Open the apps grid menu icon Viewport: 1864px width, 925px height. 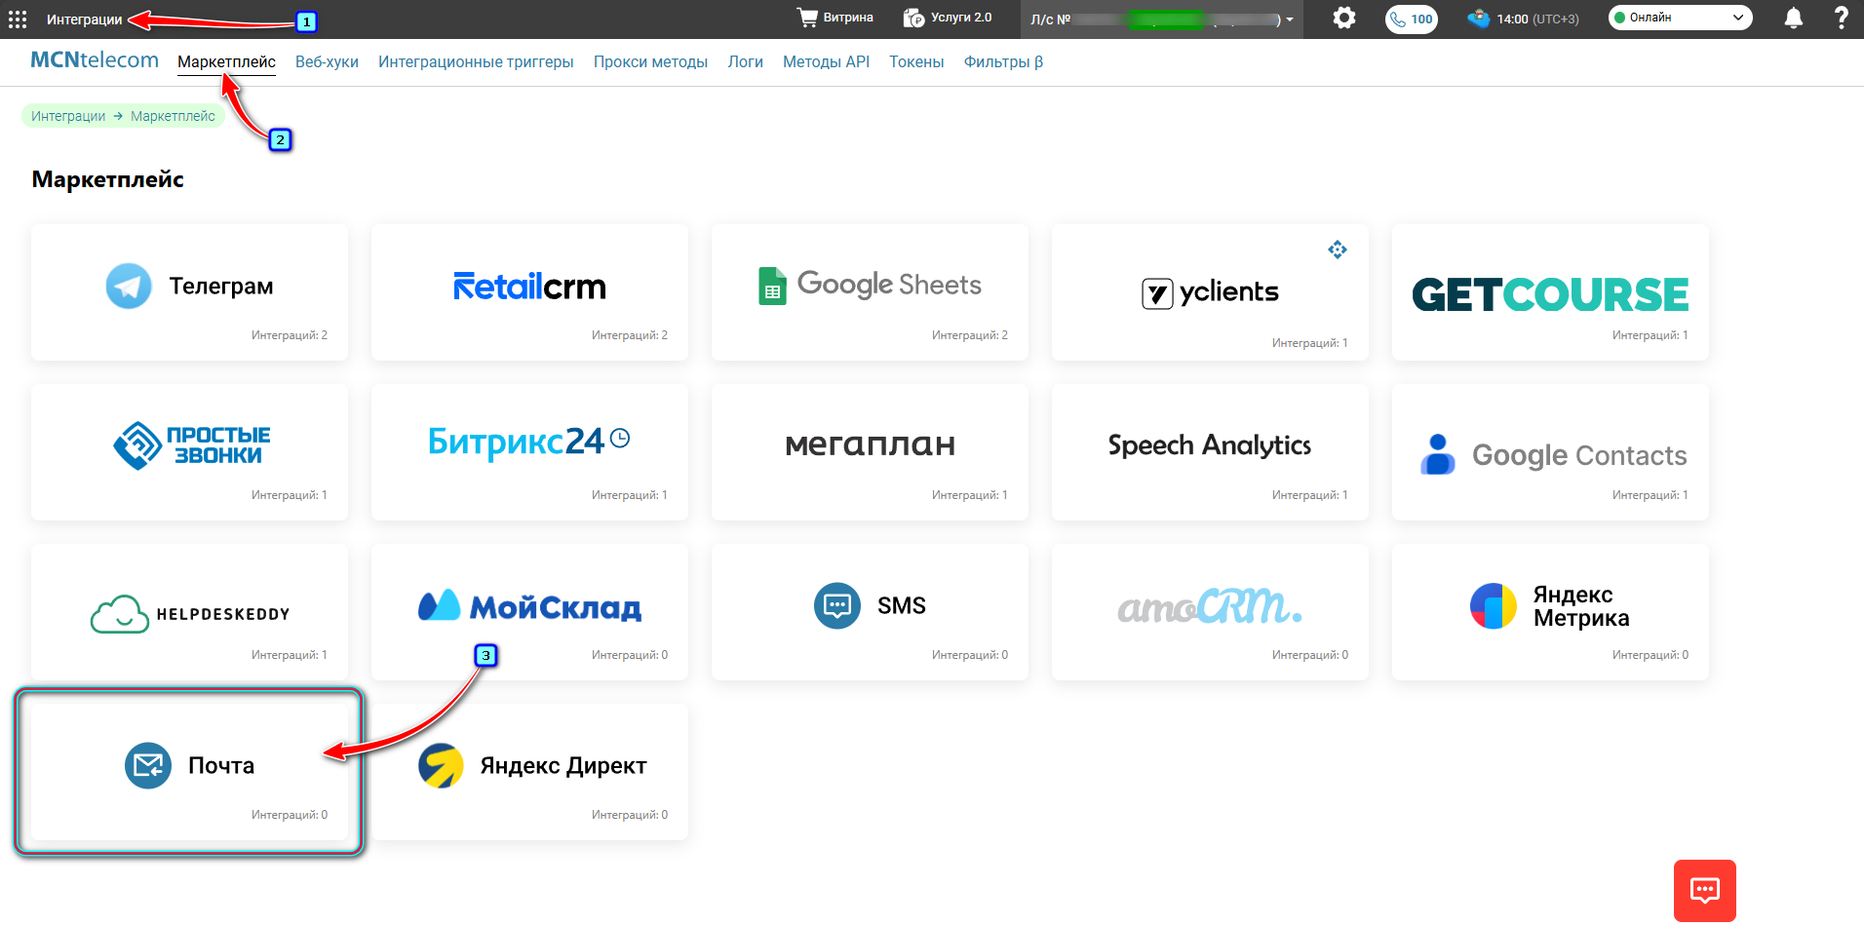18,19
